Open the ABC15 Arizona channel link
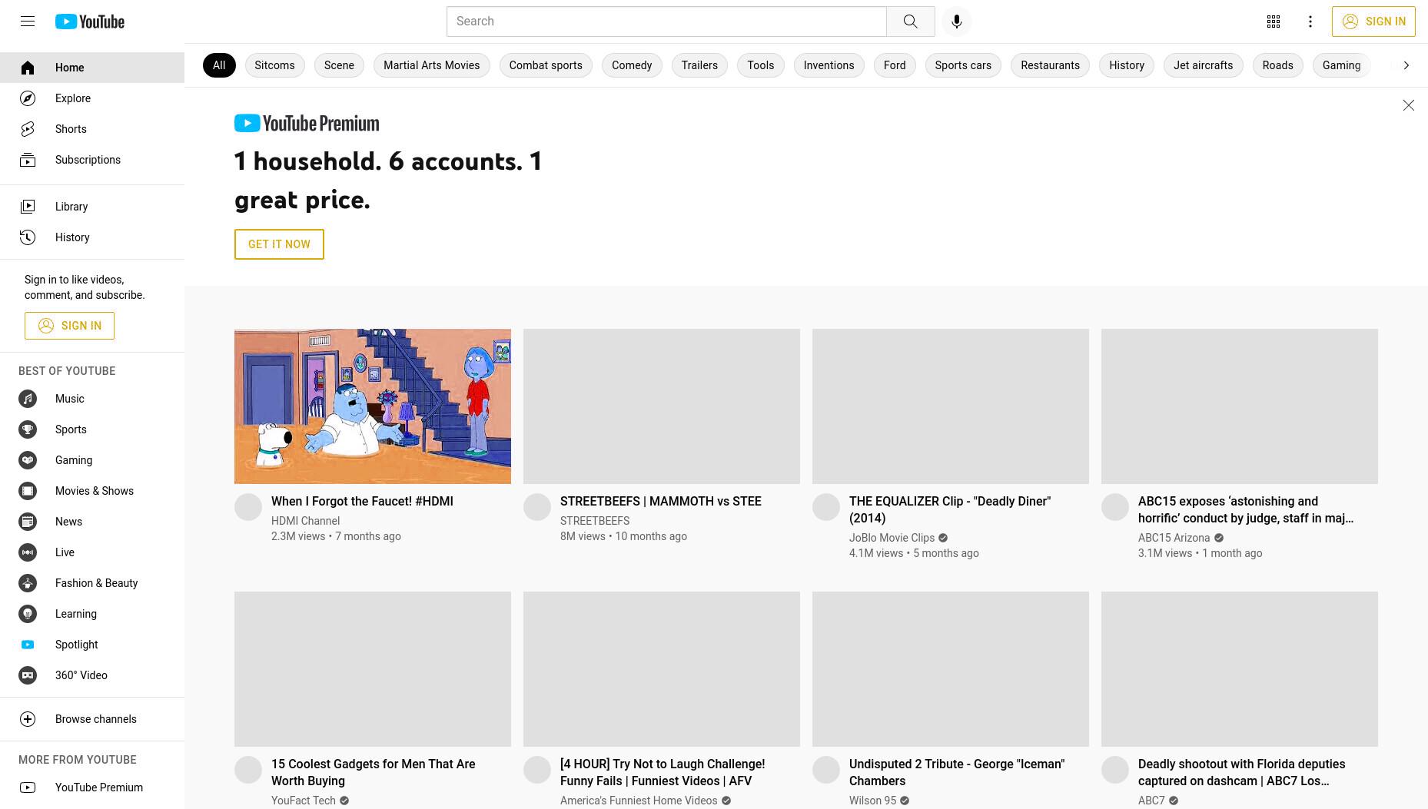1428x809 pixels. (x=1174, y=538)
